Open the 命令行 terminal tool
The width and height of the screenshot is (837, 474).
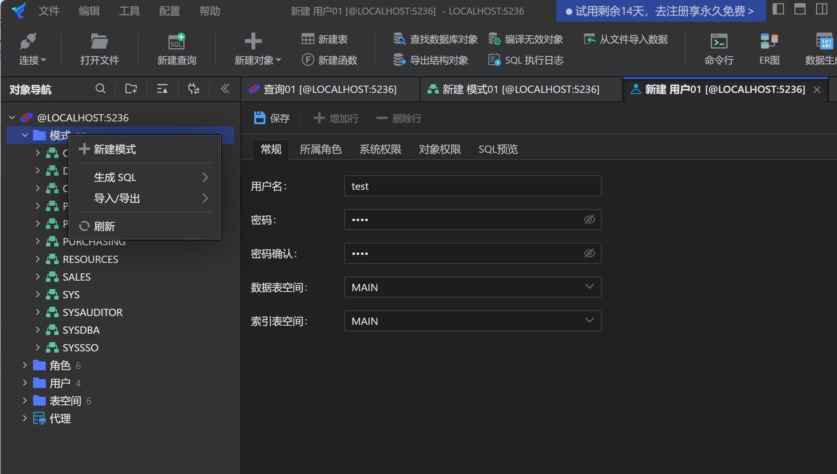click(x=719, y=49)
